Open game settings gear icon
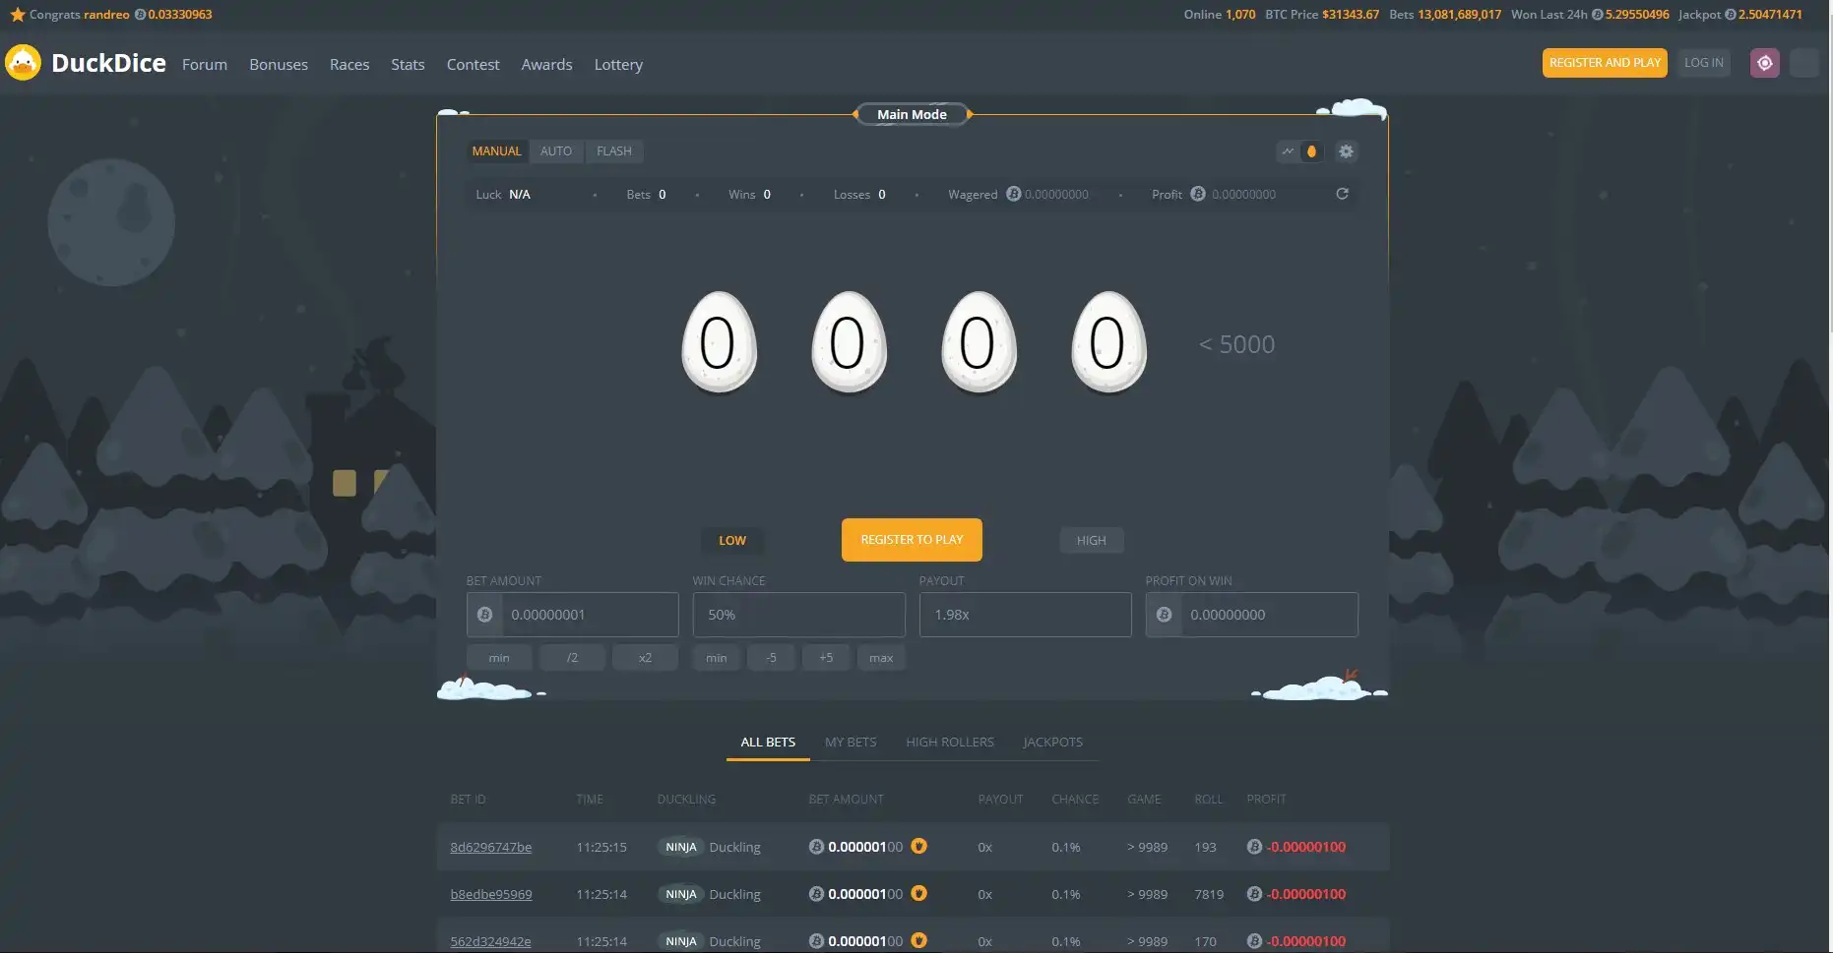Image resolution: width=1833 pixels, height=953 pixels. [x=1346, y=151]
